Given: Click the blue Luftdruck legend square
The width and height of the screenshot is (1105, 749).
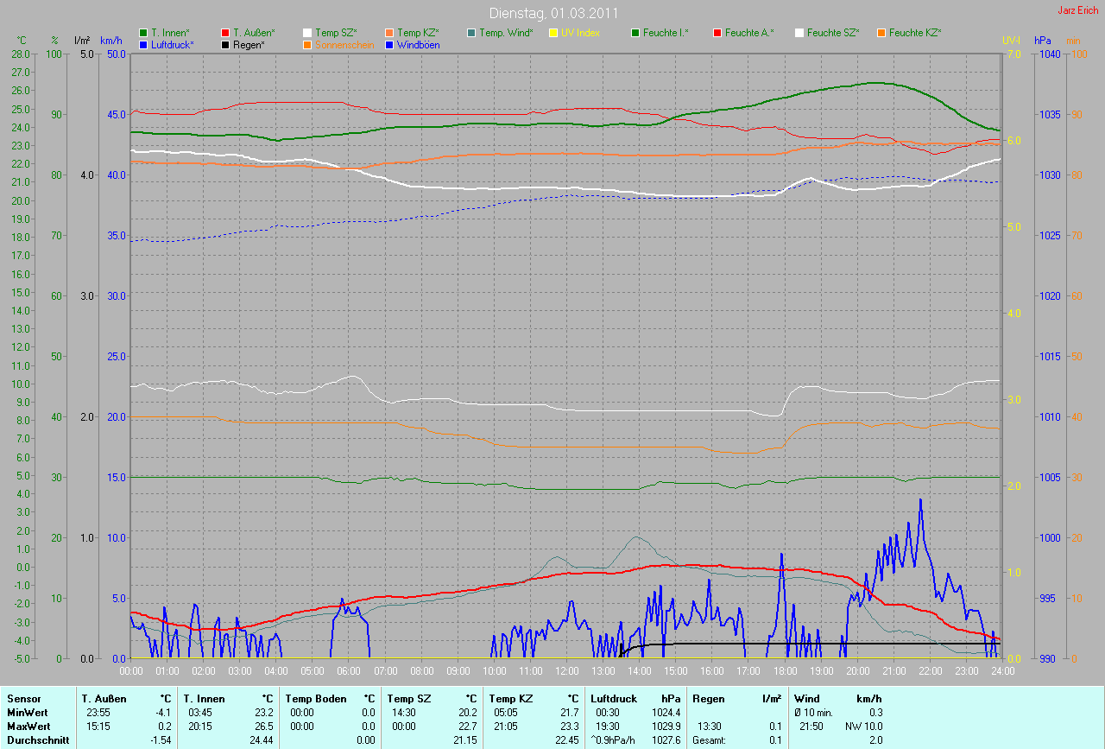Looking at the screenshot, I should (x=143, y=44).
